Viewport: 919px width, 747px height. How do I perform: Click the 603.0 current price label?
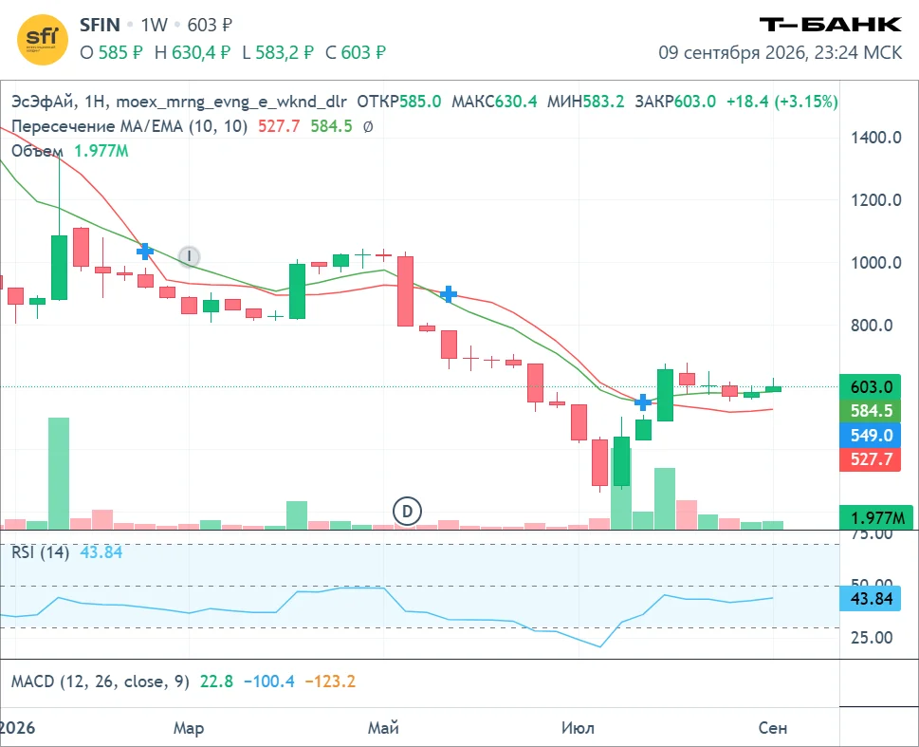pyautogui.click(x=871, y=386)
